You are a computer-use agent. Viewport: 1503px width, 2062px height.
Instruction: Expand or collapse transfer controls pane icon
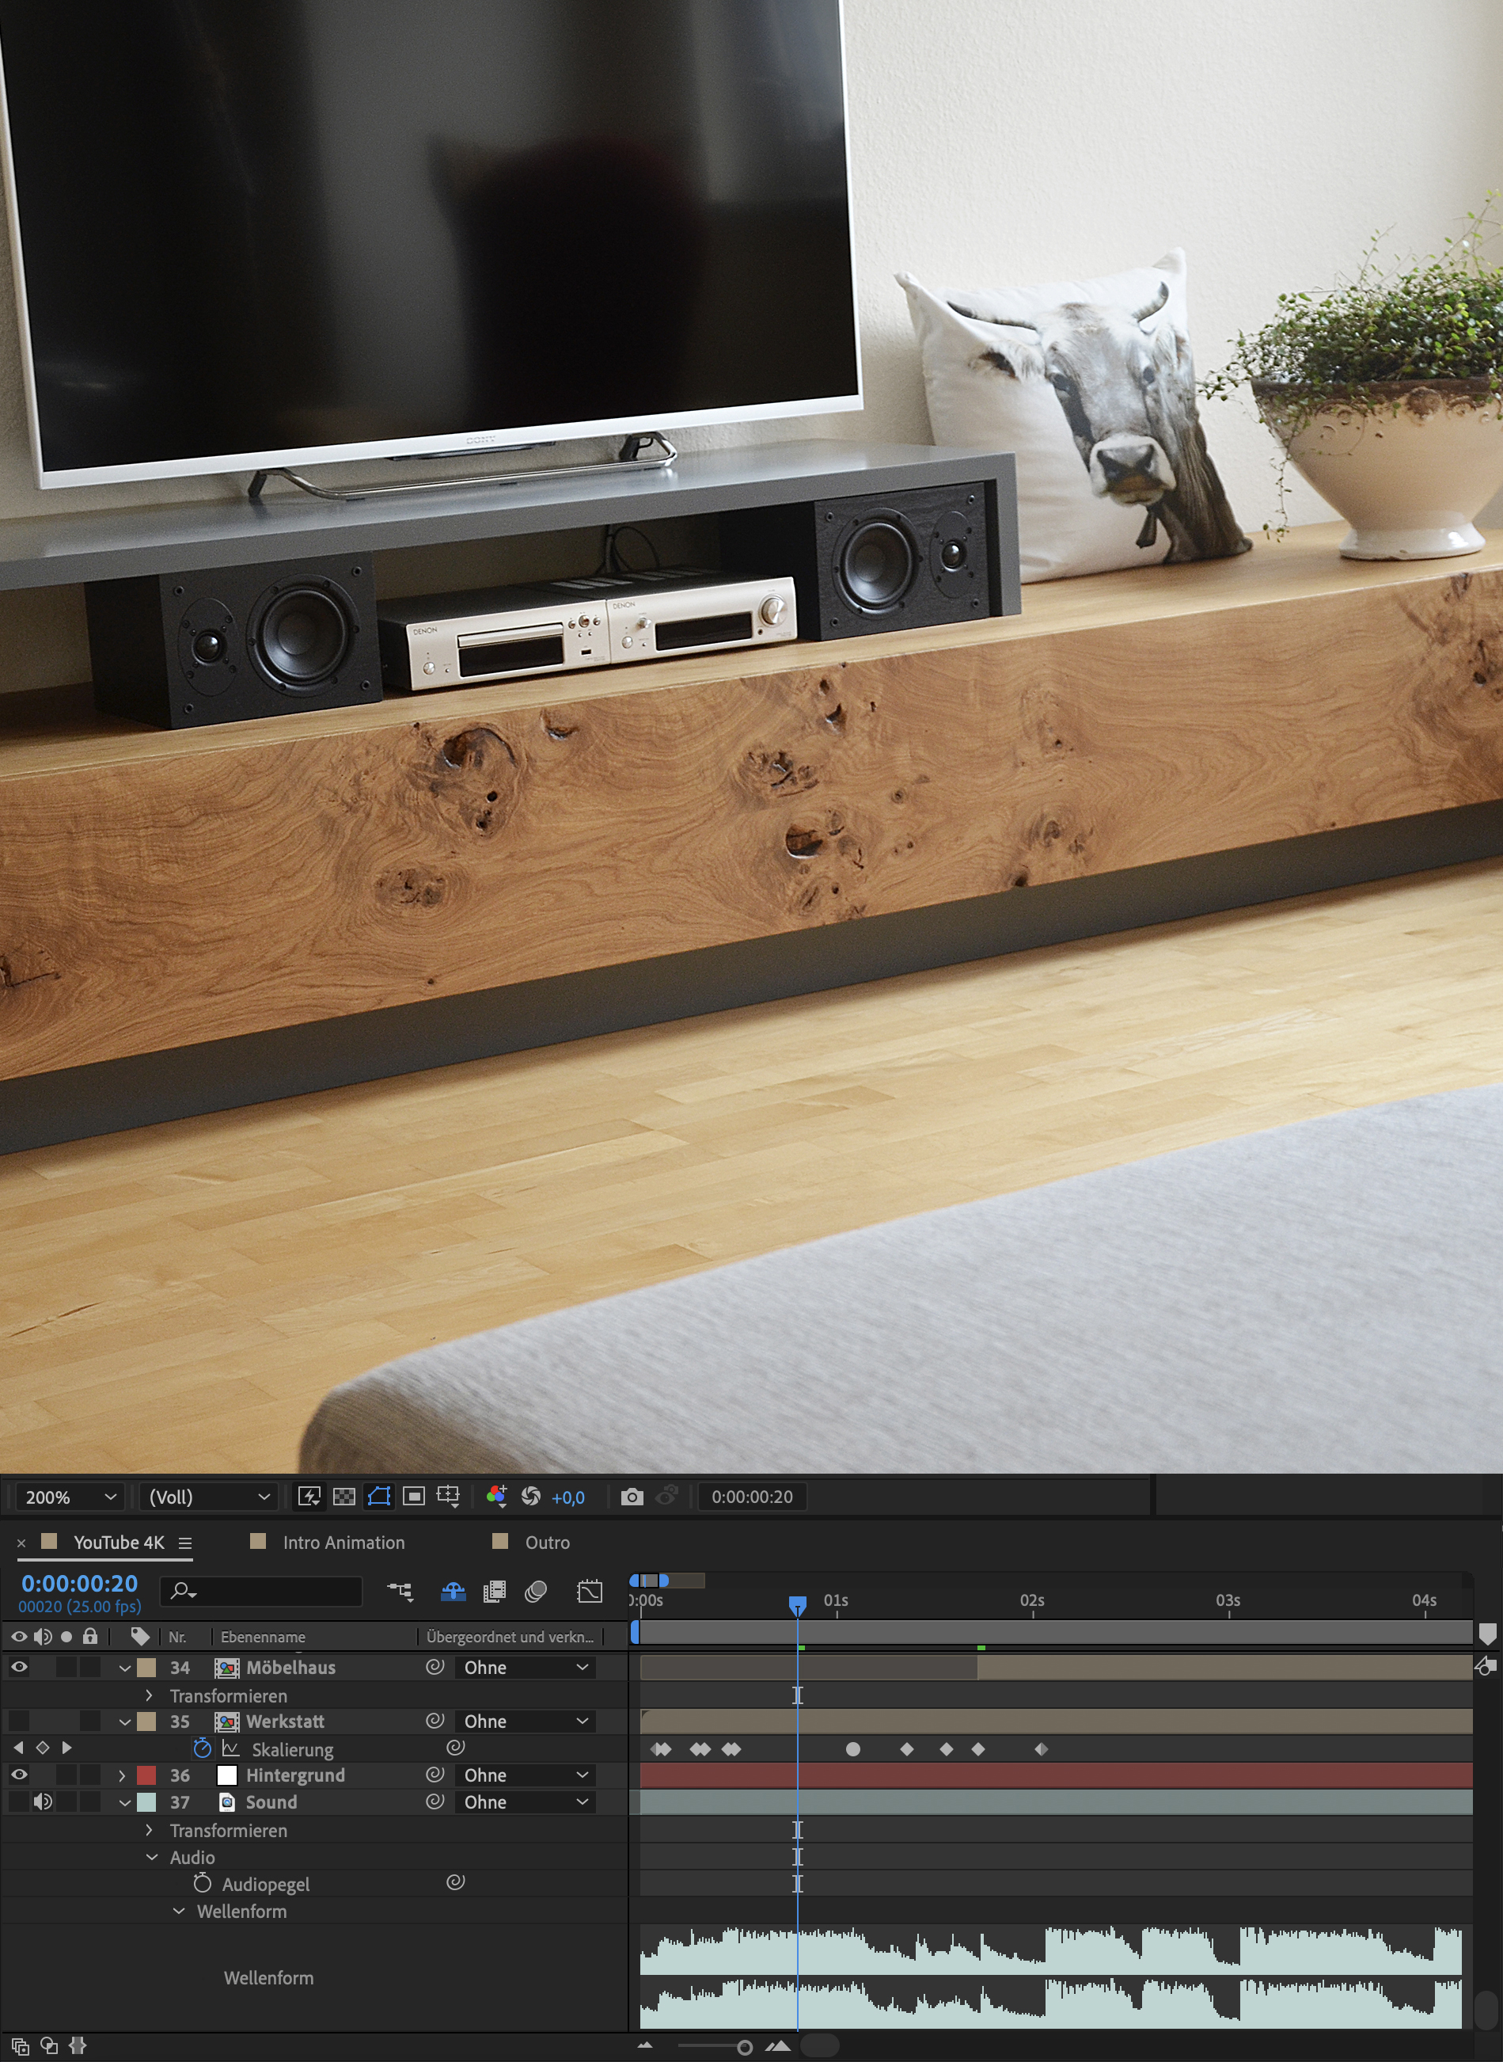49,2046
